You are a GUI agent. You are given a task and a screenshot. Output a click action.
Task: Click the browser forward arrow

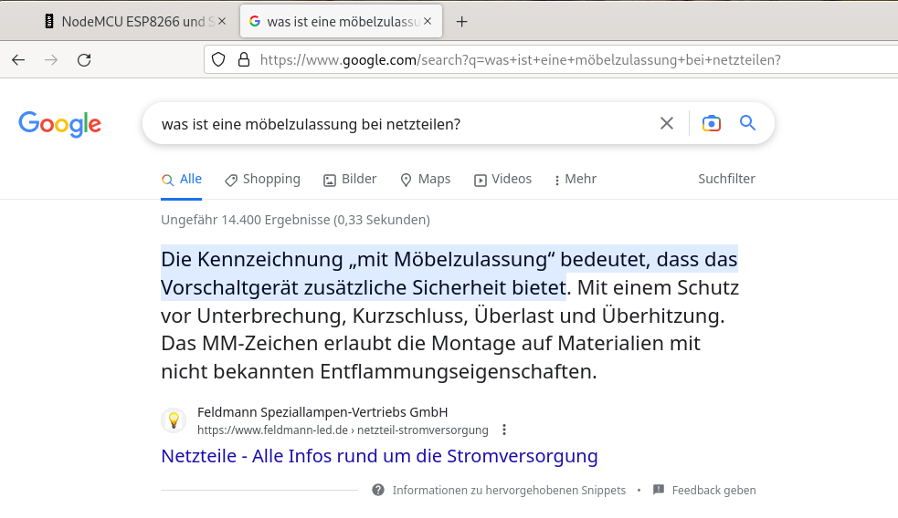tap(51, 60)
